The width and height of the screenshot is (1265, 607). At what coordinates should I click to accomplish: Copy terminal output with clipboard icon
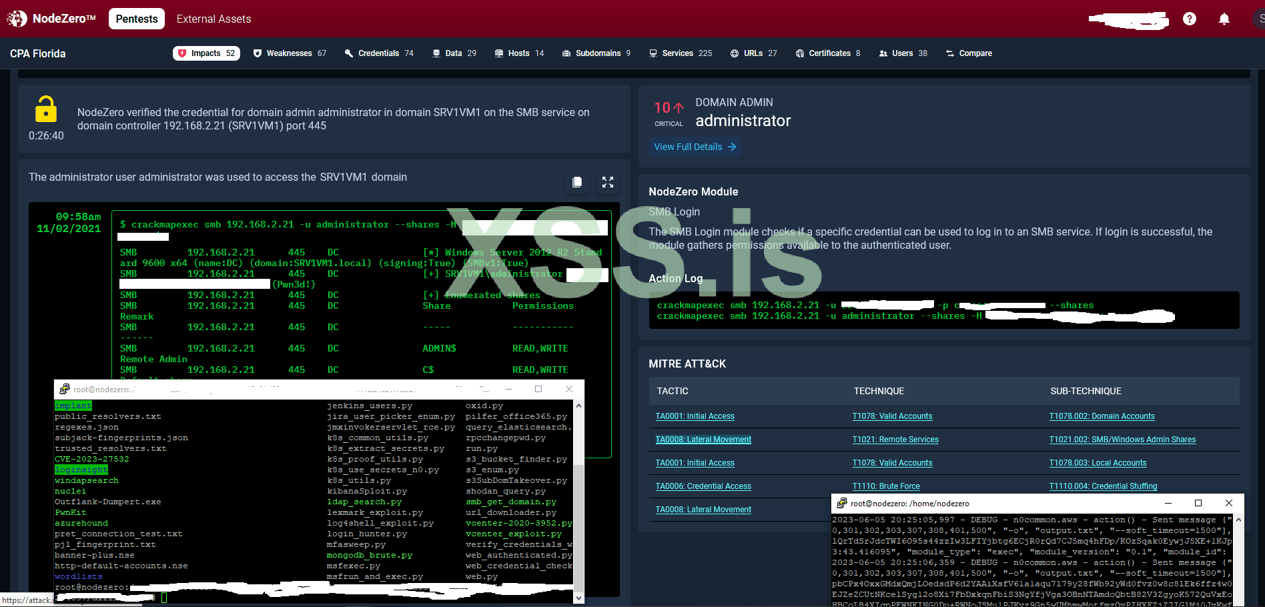point(577,182)
